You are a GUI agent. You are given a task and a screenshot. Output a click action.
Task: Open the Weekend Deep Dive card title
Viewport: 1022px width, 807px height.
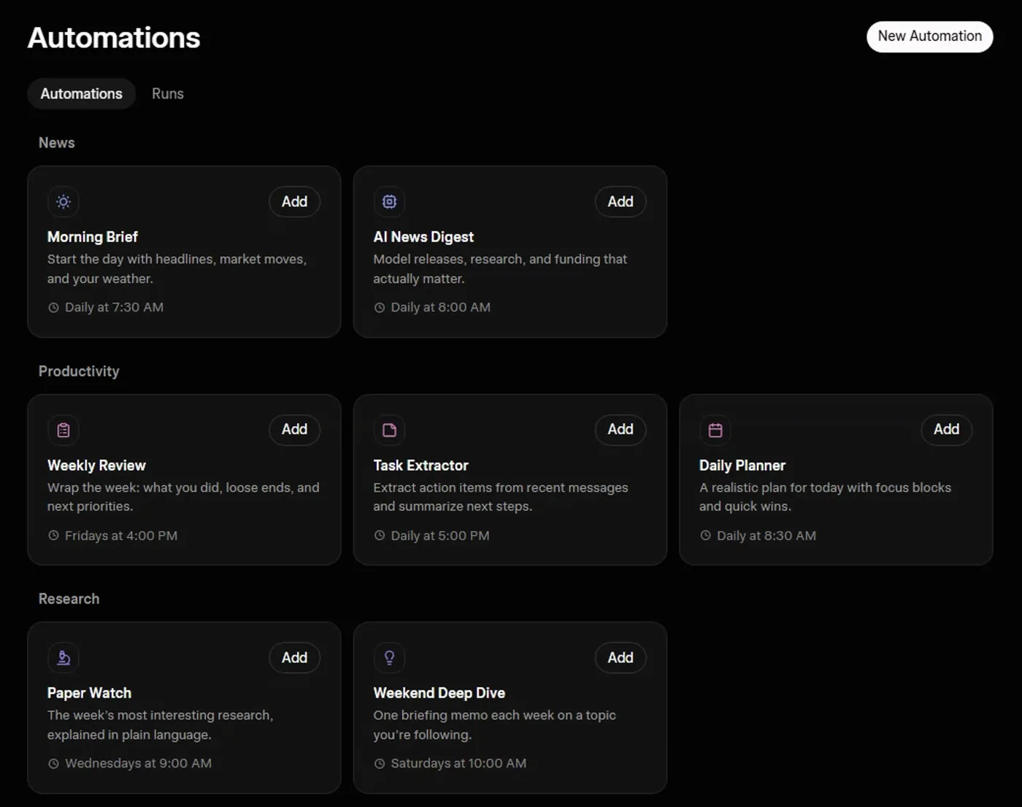click(439, 693)
